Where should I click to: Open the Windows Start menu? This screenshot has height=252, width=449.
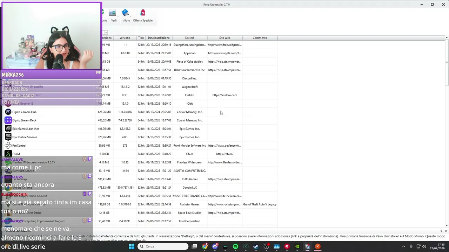click(x=131, y=246)
